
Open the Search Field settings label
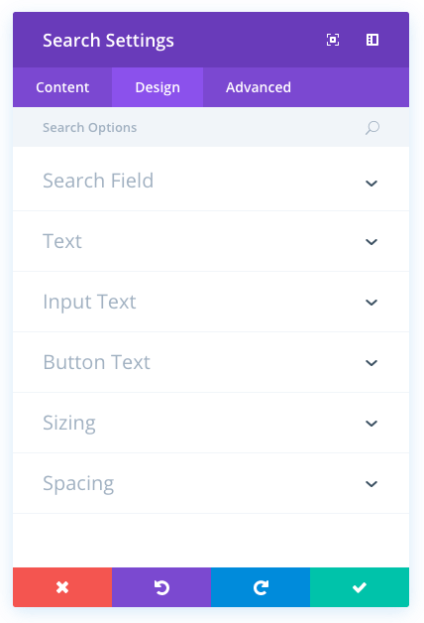point(98,181)
